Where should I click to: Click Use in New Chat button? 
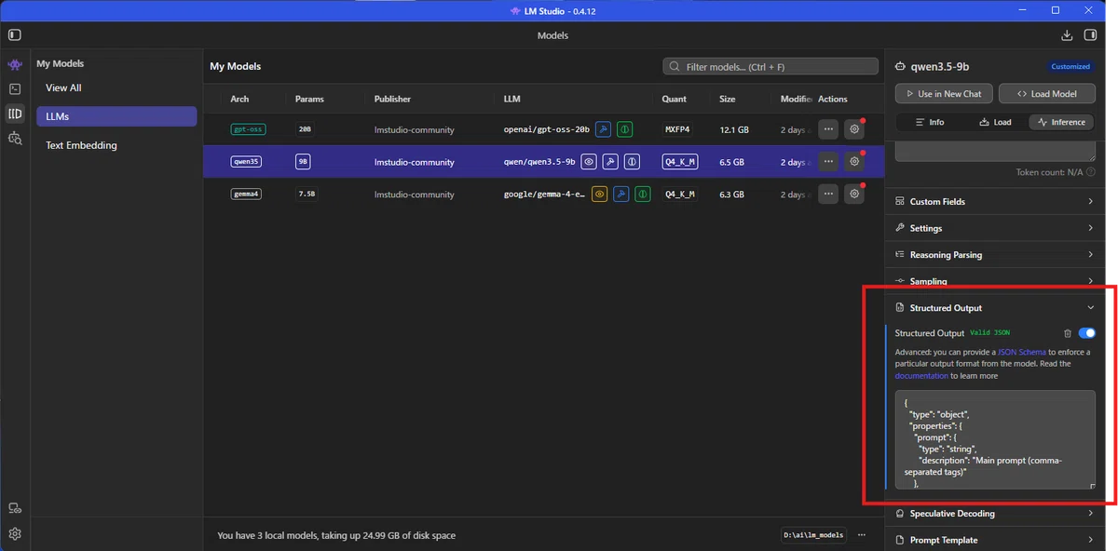[x=944, y=94]
